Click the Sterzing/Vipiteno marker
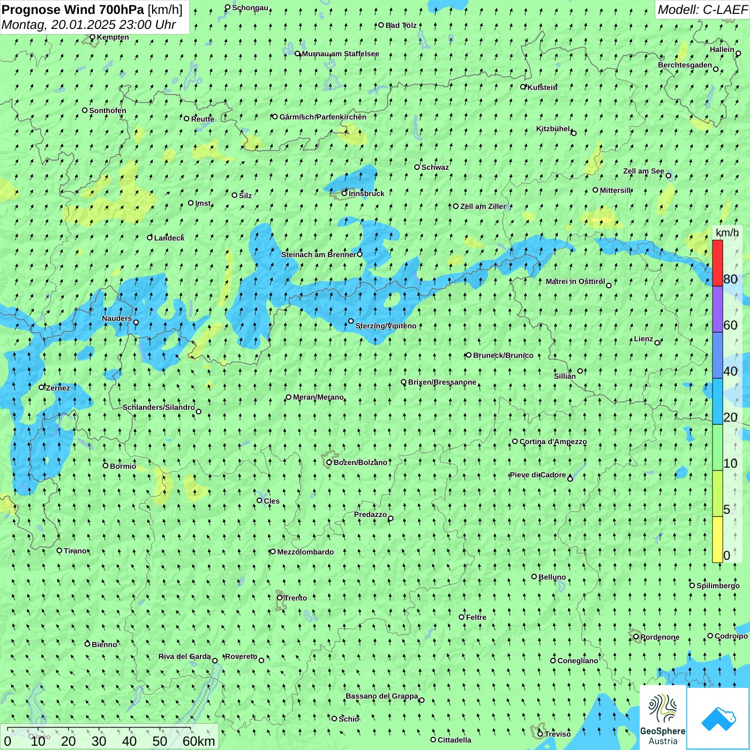The height and width of the screenshot is (750, 750). pos(351,321)
